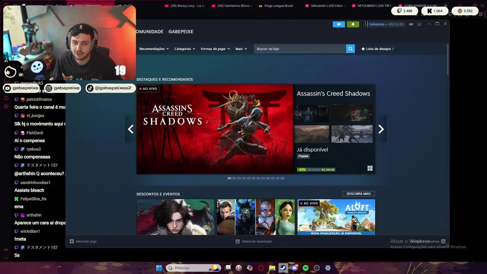Click the star icon beside Lista de desejos
The height and width of the screenshot is (274, 487).
pyautogui.click(x=363, y=49)
